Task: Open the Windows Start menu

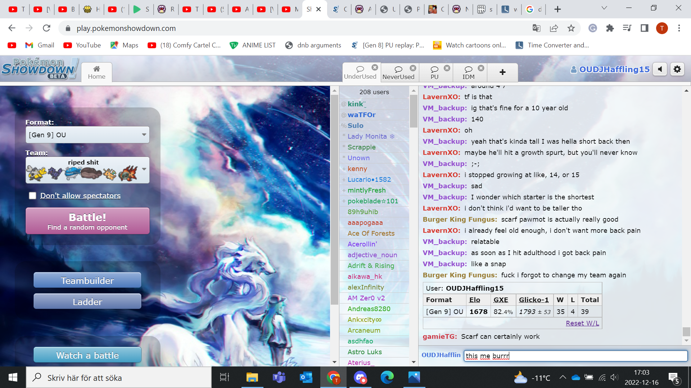Action: click(x=13, y=377)
